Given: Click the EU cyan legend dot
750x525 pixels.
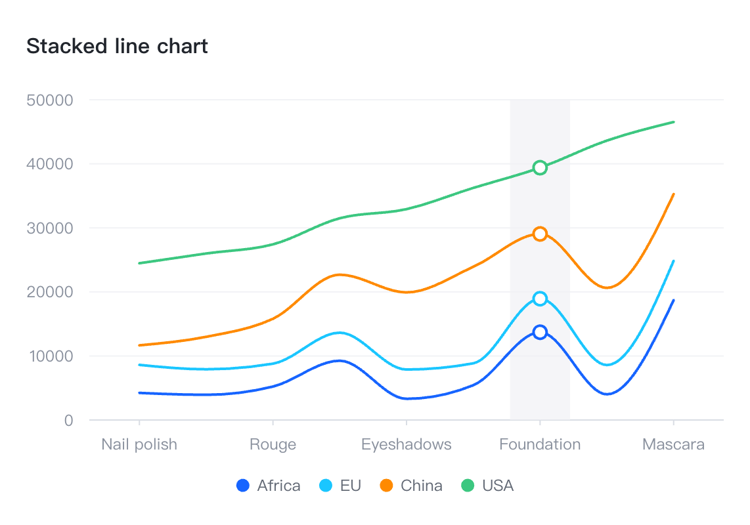Looking at the screenshot, I should [326, 486].
